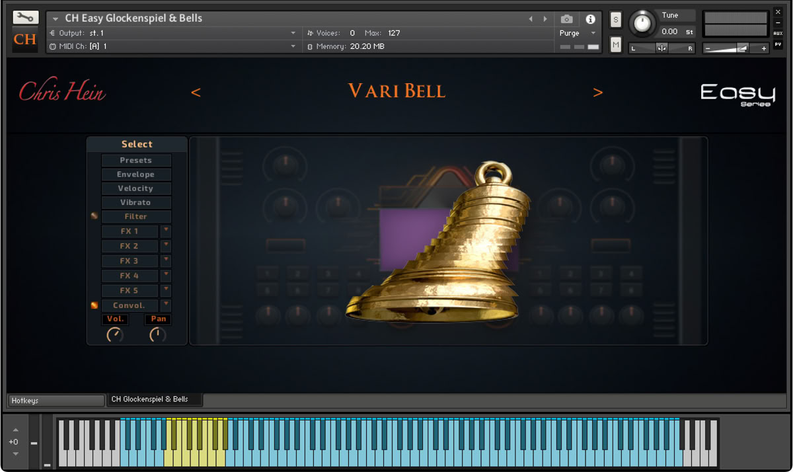Screen dimensions: 793x472
Task: Open the Purge dropdown menu
Action: click(578, 33)
